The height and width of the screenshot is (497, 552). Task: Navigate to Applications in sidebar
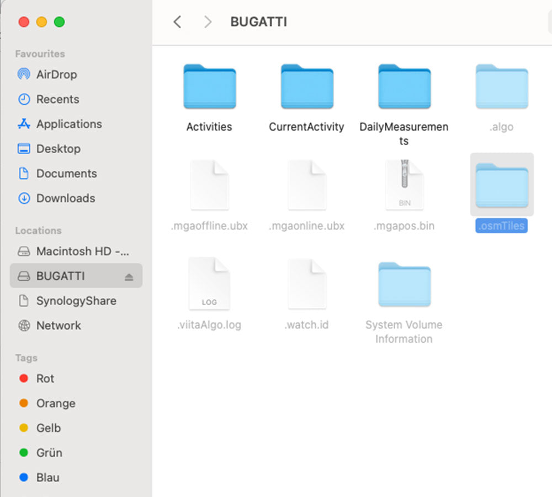(68, 124)
